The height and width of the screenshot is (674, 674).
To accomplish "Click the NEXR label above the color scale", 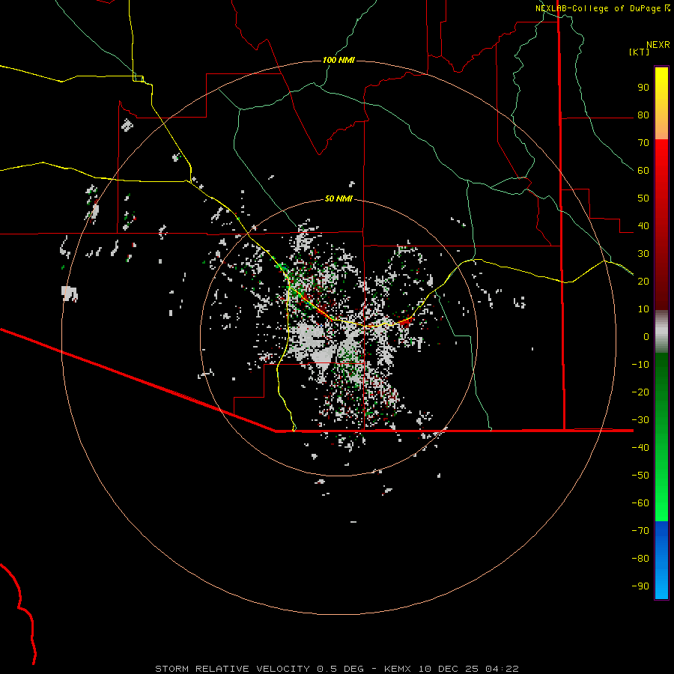I will [658, 45].
